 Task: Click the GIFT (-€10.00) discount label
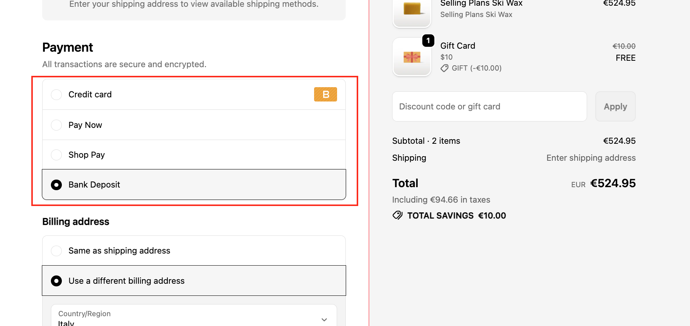(x=477, y=68)
